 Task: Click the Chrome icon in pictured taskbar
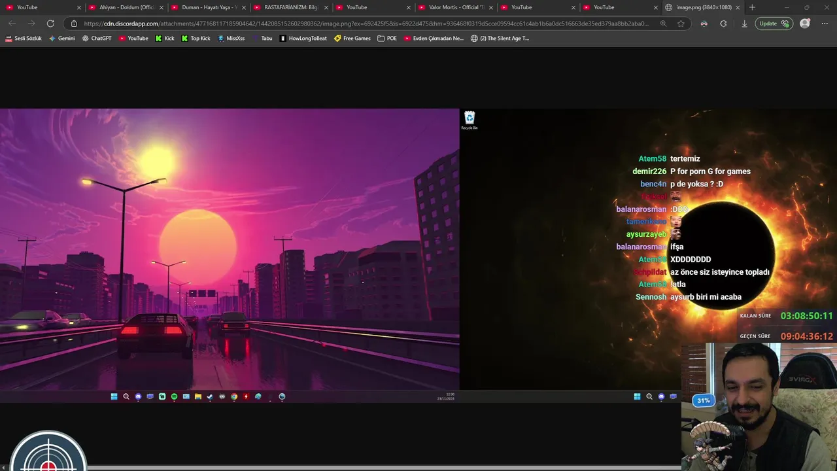tap(234, 396)
